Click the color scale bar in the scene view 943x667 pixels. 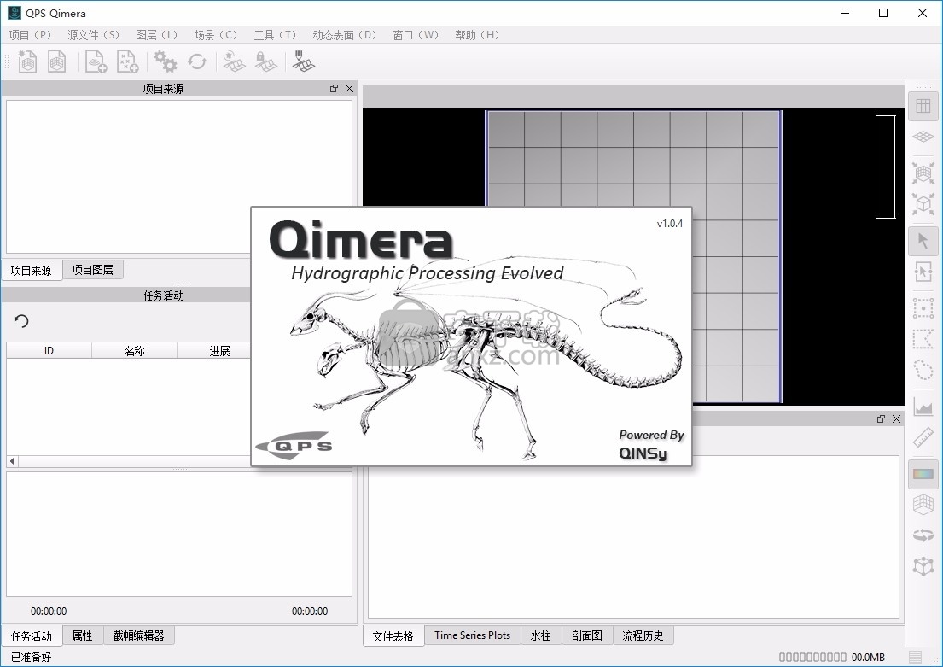click(x=885, y=167)
